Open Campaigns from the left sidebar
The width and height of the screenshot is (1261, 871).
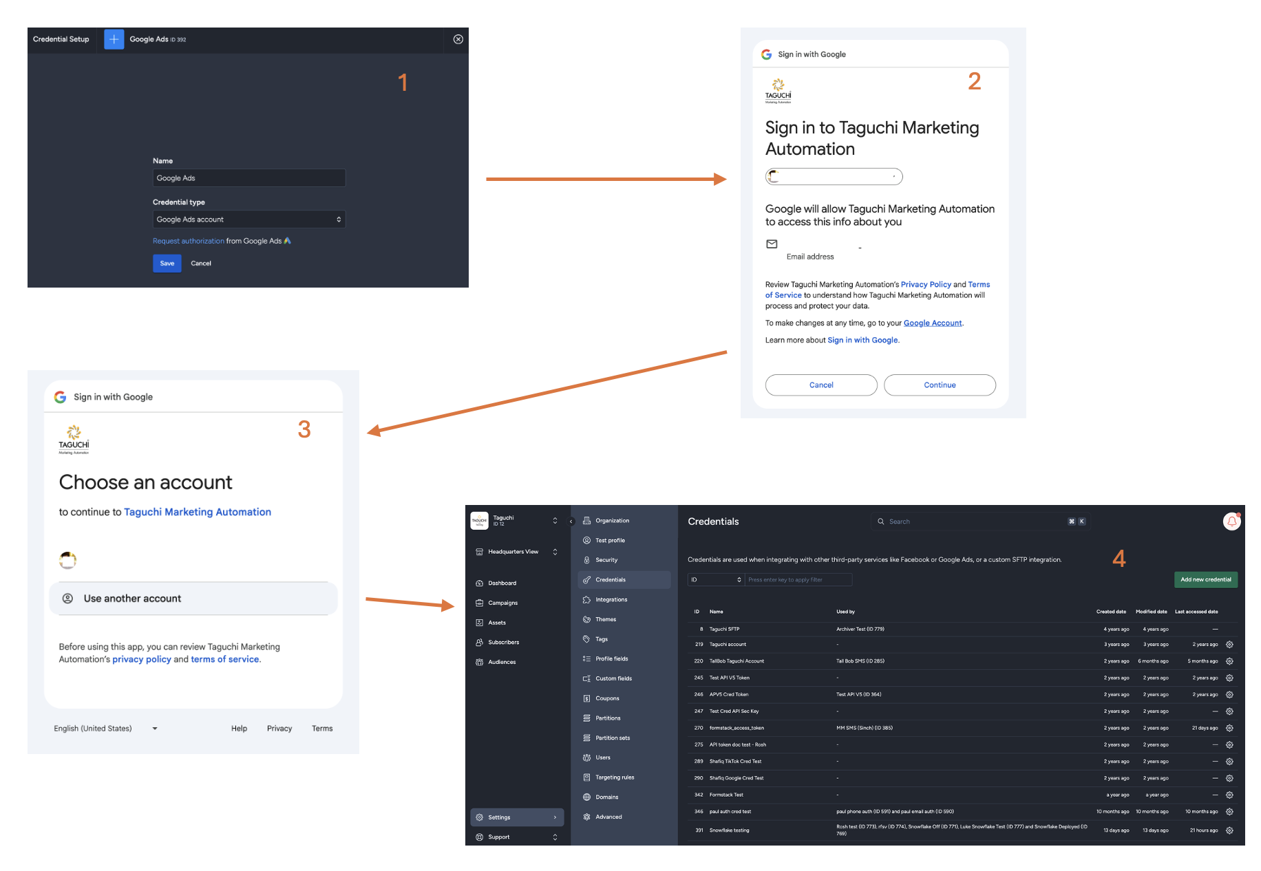tap(502, 603)
